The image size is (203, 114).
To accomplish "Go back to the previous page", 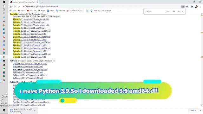I will tap(10, 7).
